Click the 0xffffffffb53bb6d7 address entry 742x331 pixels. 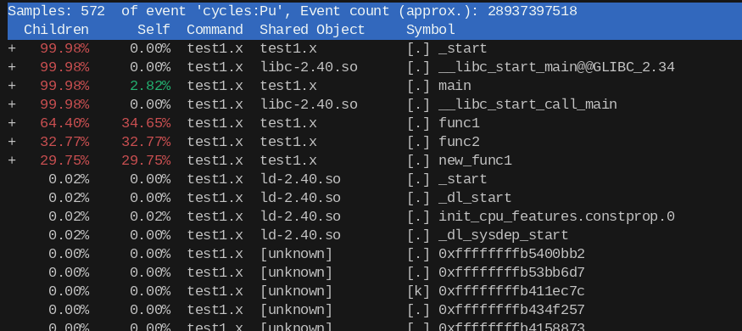(x=511, y=272)
